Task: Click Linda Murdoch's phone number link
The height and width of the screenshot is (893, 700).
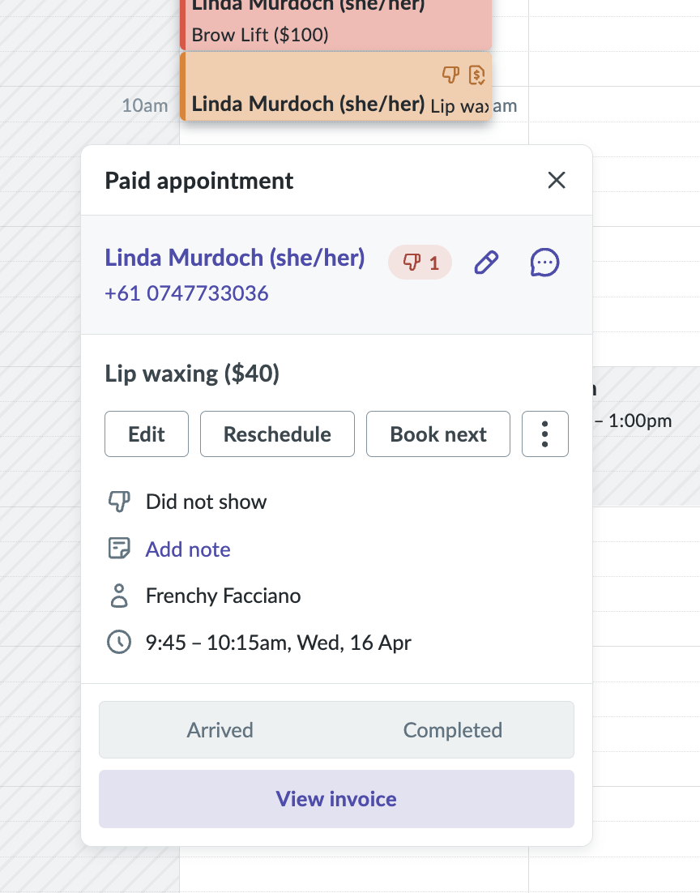Action: click(x=186, y=293)
